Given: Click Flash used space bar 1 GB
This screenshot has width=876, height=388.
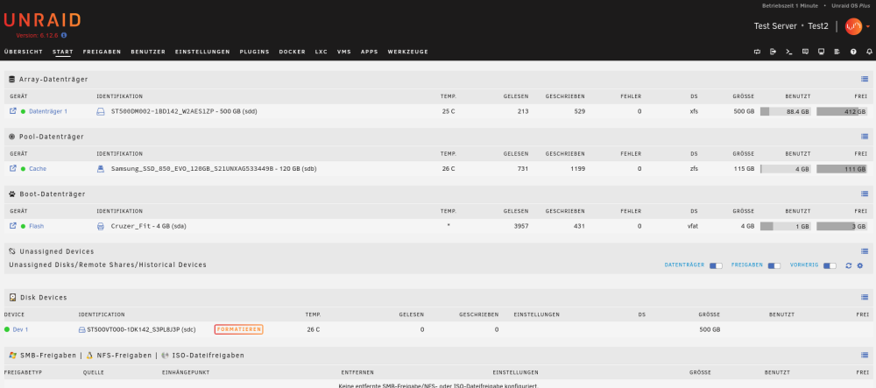Looking at the screenshot, I should (x=786, y=226).
